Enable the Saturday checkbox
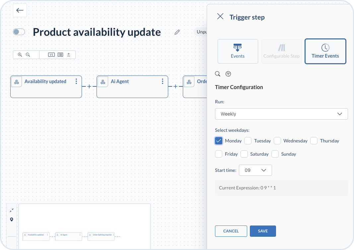354x250 pixels. click(244, 154)
